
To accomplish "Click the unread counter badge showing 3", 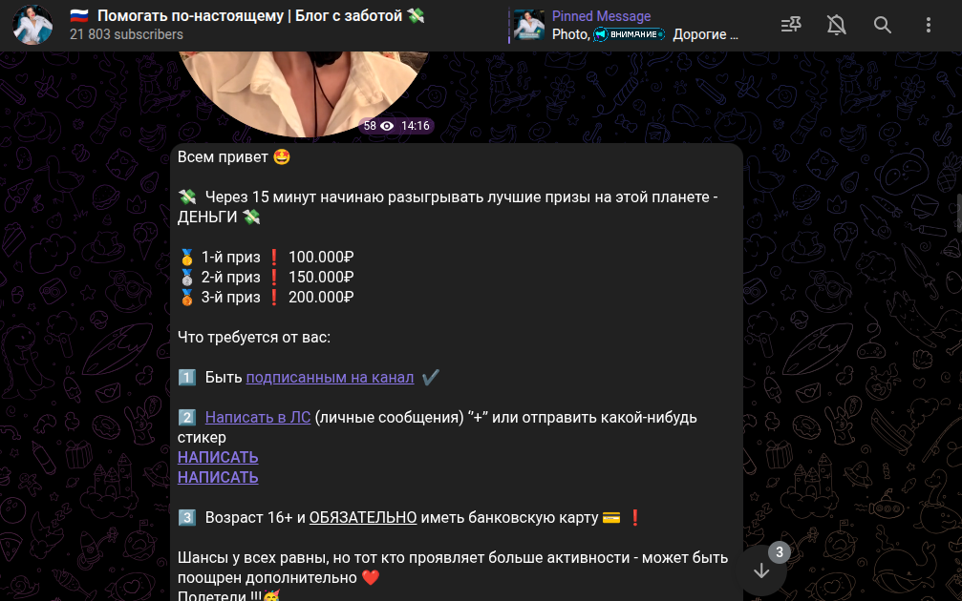I will (780, 552).
